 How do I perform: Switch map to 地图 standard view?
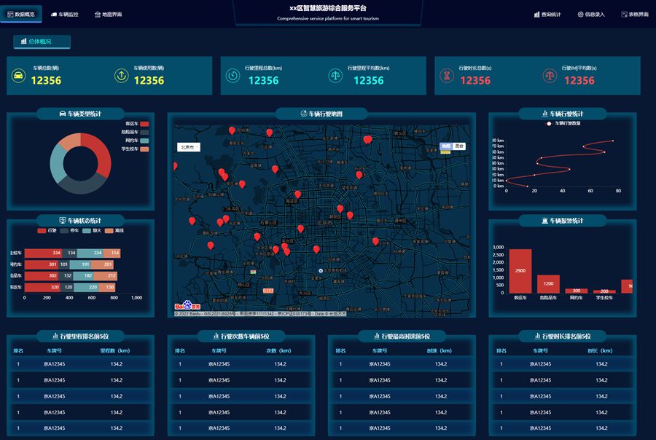(445, 146)
